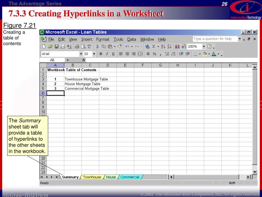Run the Spelling check icon
This screenshot has width=262, height=197.
click(x=90, y=46)
